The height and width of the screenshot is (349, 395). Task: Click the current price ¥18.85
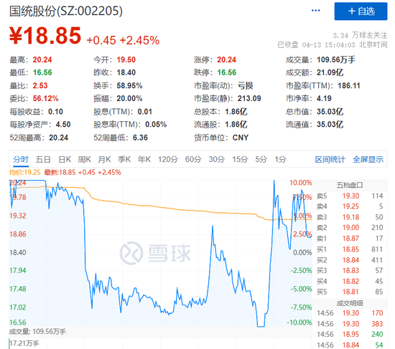coord(45,35)
